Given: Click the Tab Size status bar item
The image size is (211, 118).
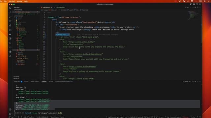Looking at the screenshot, I should [x=147, y=117].
